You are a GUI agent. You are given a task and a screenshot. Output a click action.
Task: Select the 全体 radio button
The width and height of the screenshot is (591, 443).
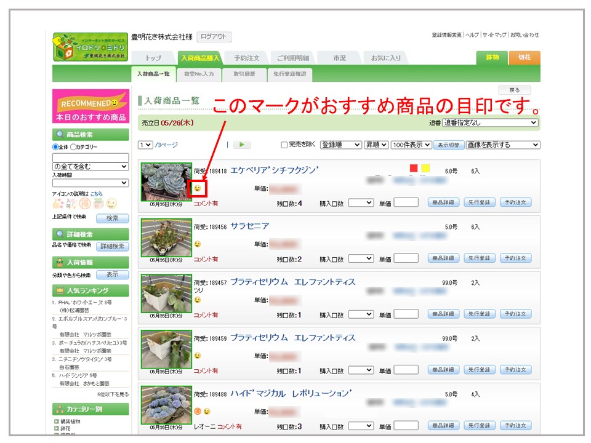point(56,147)
